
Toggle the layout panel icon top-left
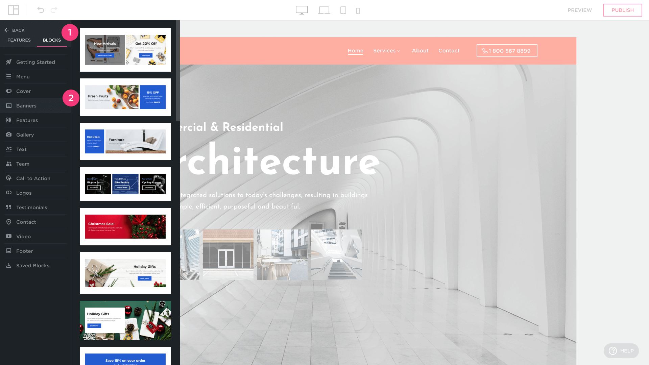tap(14, 10)
